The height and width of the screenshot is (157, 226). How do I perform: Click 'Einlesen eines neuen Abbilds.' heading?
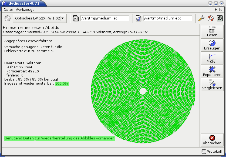click(32, 28)
